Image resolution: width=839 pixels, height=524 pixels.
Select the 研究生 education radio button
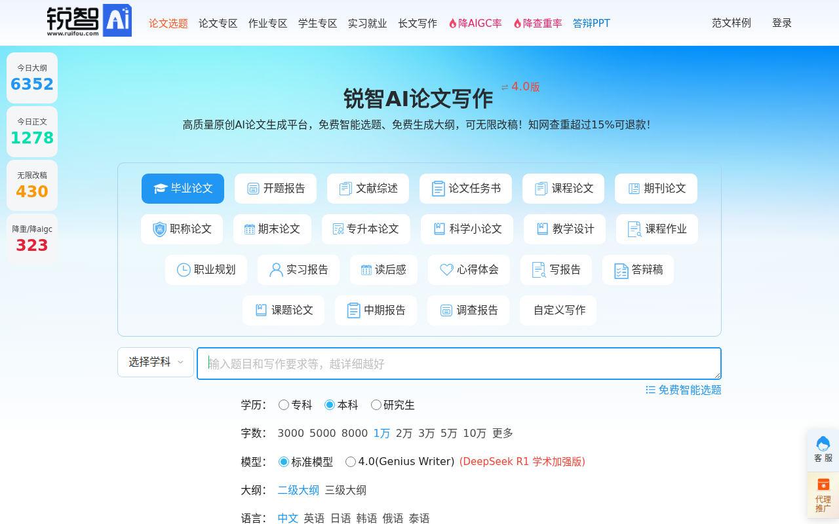pos(376,405)
